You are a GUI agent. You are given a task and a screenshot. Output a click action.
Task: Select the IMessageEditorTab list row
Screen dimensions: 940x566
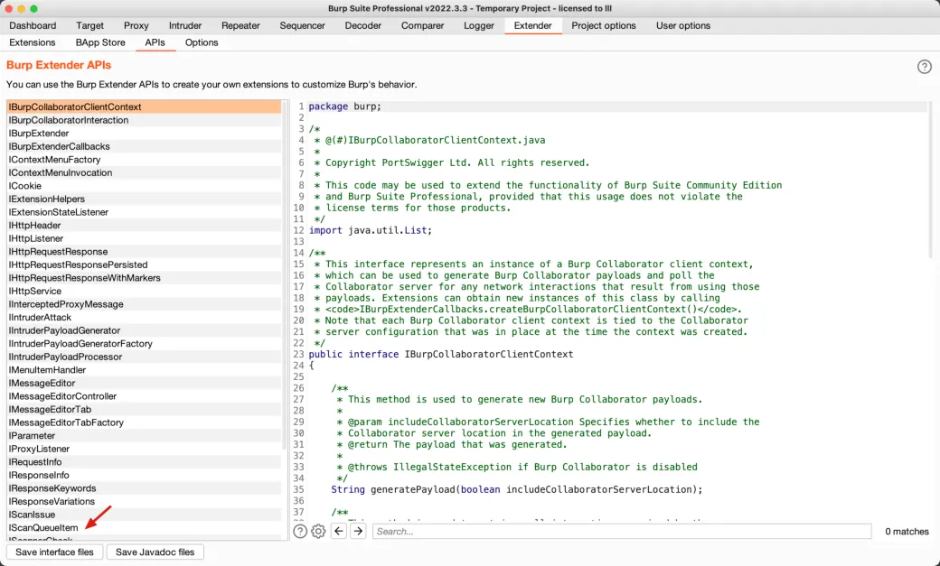144,410
